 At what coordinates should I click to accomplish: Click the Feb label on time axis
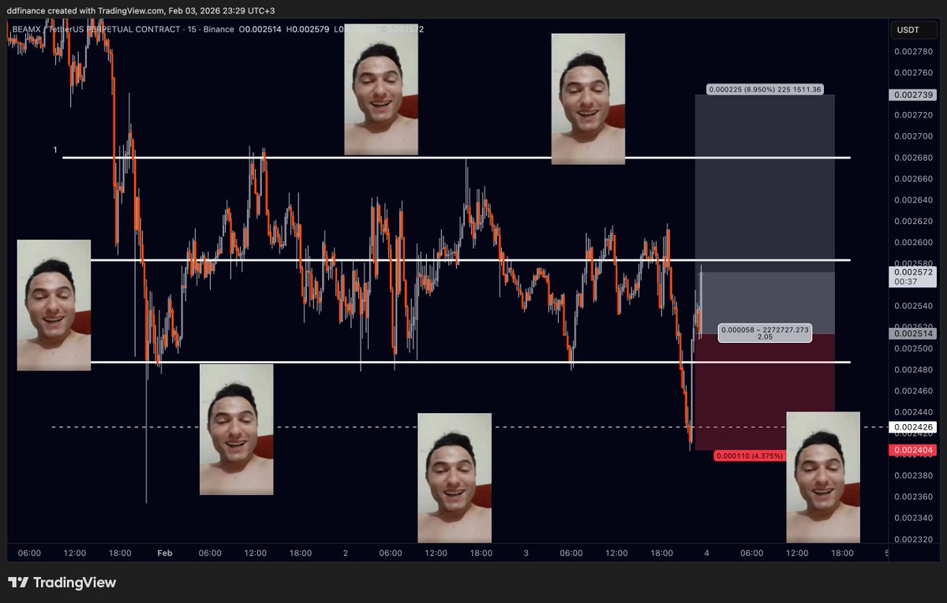(164, 553)
